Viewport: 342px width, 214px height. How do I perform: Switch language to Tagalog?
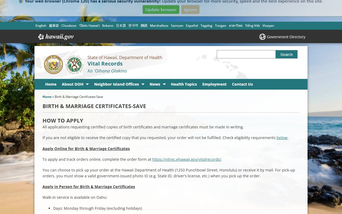(206, 26)
